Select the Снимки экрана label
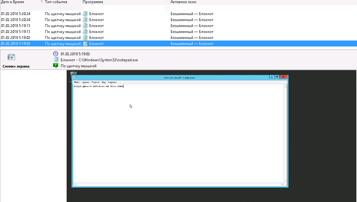The width and height of the screenshot is (357, 202). (16, 66)
